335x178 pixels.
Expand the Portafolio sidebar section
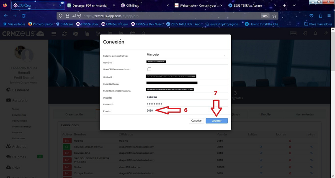pos(20,100)
